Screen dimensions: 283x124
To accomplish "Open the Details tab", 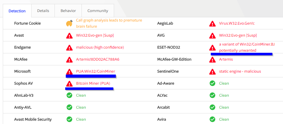I will [43, 11].
